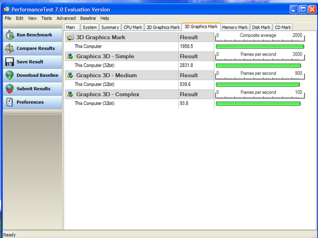Open the Tests menu
Image resolution: width=318 pixels, height=238 pixels.
click(46, 18)
